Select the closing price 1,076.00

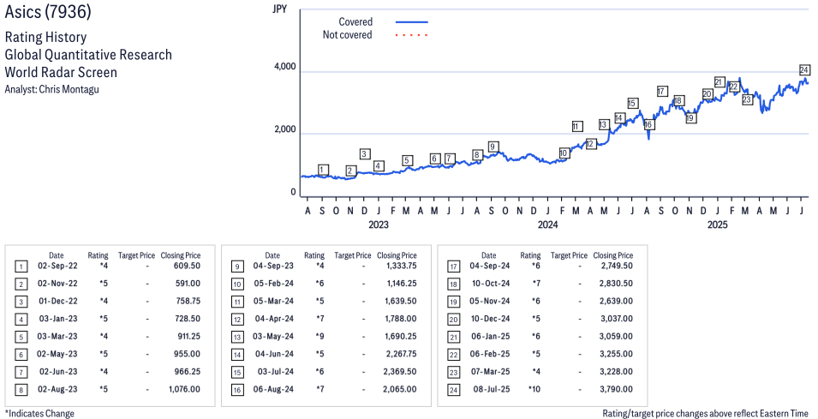[183, 389]
